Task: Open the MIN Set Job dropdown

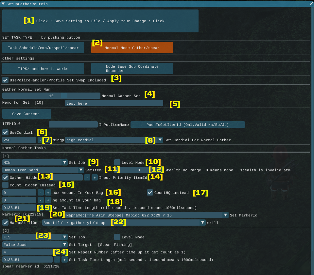Action: pos(64,163)
